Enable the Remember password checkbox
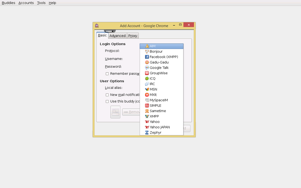The image size is (301, 188). tap(107, 74)
